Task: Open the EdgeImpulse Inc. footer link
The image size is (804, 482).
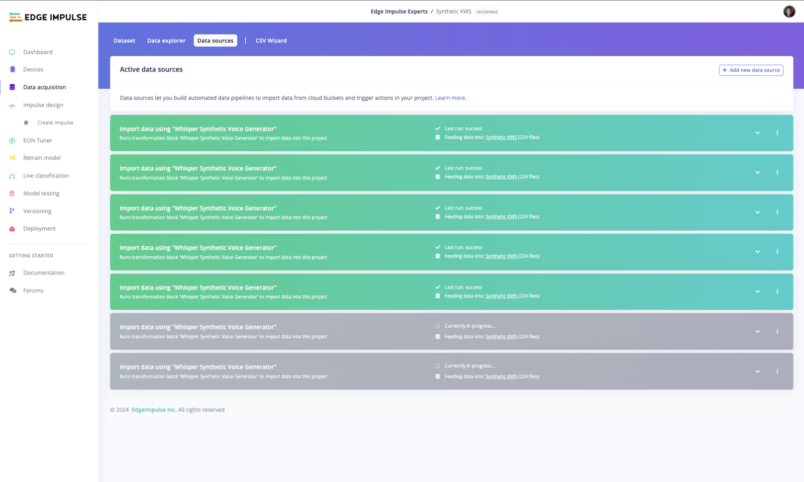Action: [x=154, y=410]
